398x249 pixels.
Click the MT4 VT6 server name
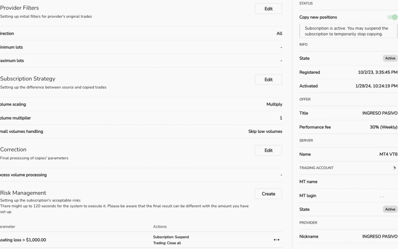pyautogui.click(x=388, y=154)
